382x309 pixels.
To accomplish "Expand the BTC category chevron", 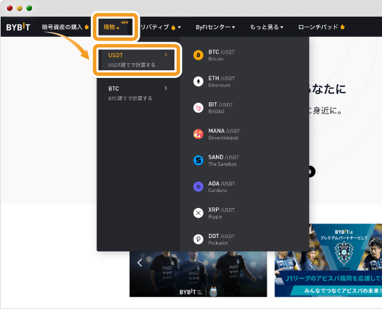I will tap(166, 88).
